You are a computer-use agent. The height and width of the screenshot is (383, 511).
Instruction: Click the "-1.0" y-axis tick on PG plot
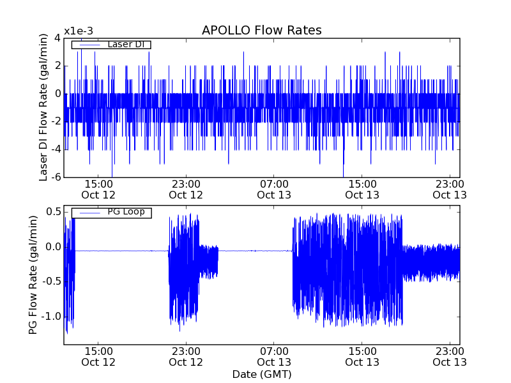[50, 317]
